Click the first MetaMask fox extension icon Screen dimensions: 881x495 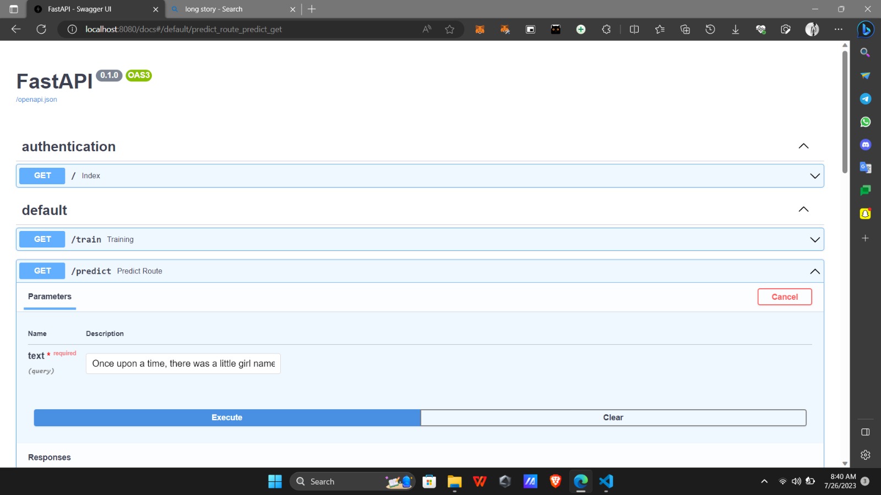[x=480, y=29]
